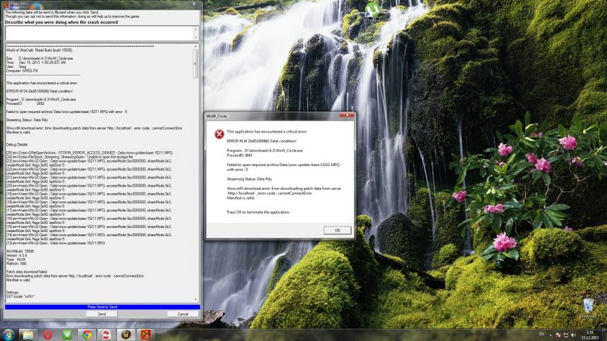The width and height of the screenshot is (607, 341).
Task: Open the Recycle Bin on desktop
Action: click(590, 306)
